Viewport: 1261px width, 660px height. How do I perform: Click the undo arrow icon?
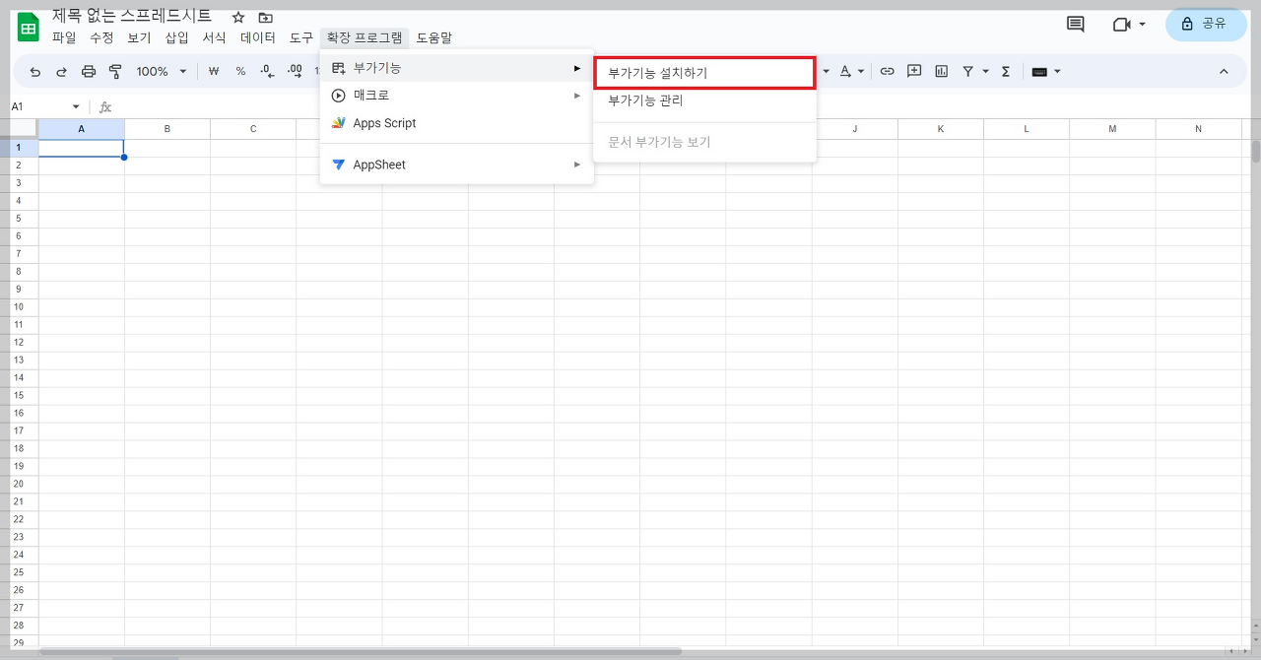[35, 72]
